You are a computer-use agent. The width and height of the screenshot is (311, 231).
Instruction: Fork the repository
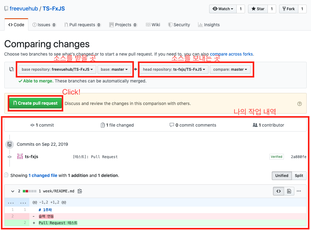point(288,9)
